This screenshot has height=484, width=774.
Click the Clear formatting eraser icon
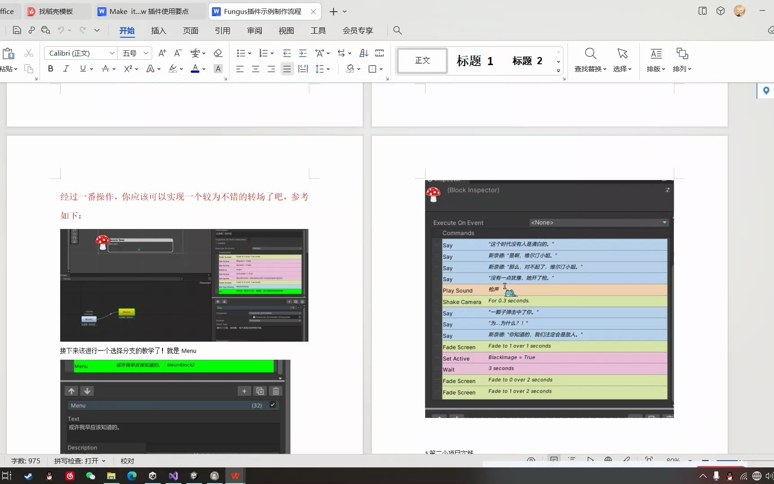click(x=218, y=53)
